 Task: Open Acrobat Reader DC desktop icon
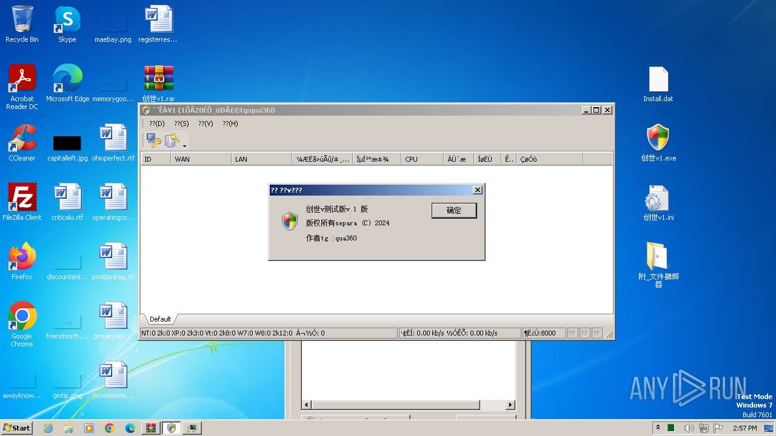point(22,87)
